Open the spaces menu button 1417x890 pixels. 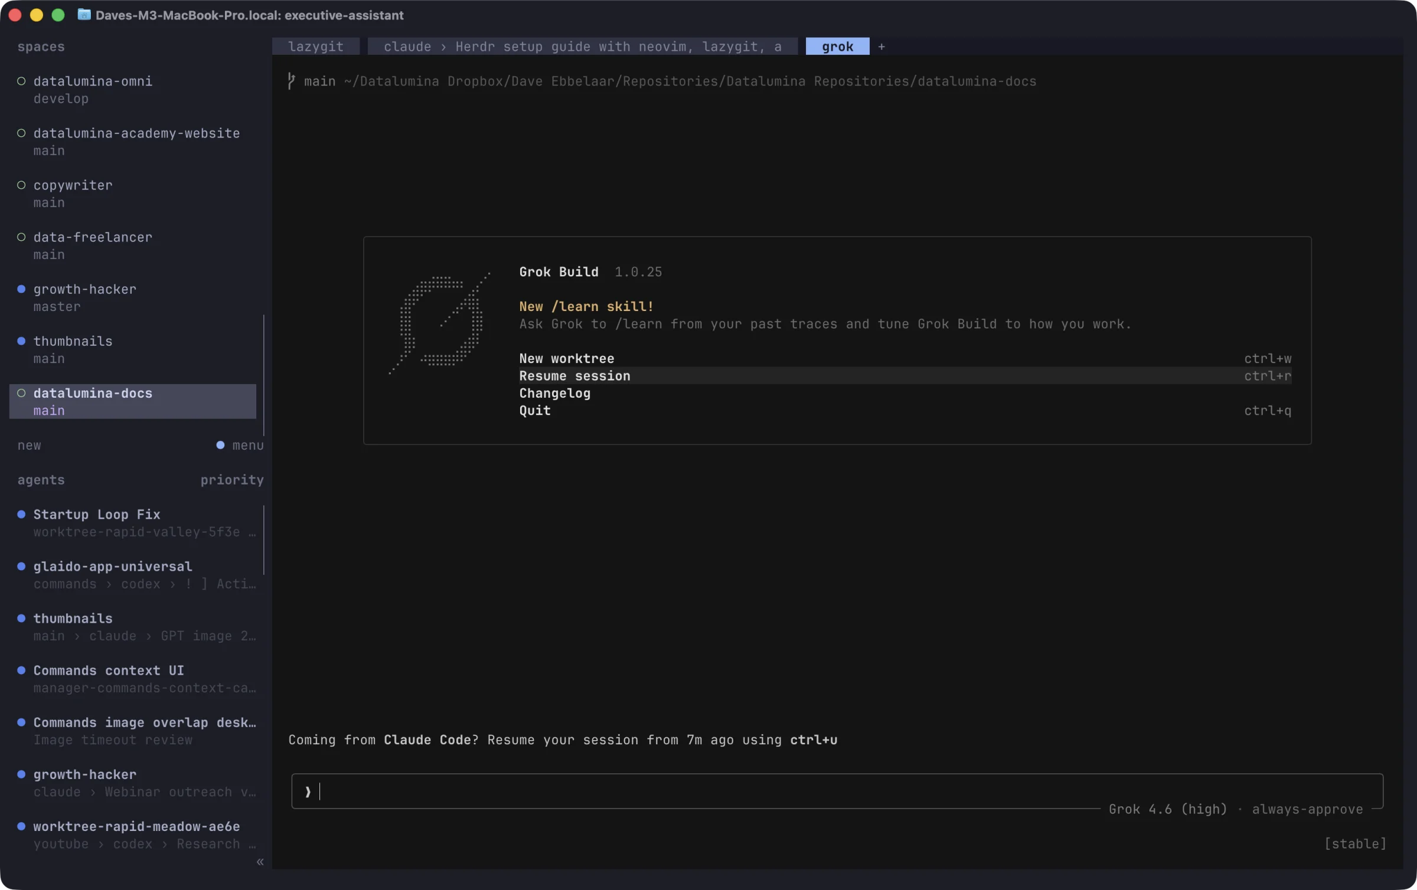pyautogui.click(x=240, y=445)
